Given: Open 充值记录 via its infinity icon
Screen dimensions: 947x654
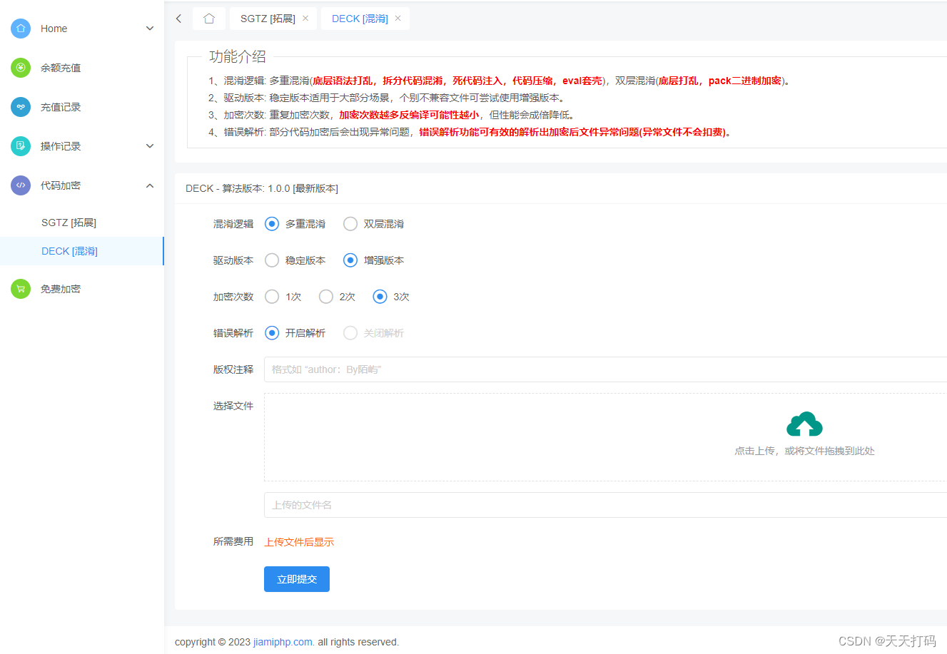Looking at the screenshot, I should [21, 107].
